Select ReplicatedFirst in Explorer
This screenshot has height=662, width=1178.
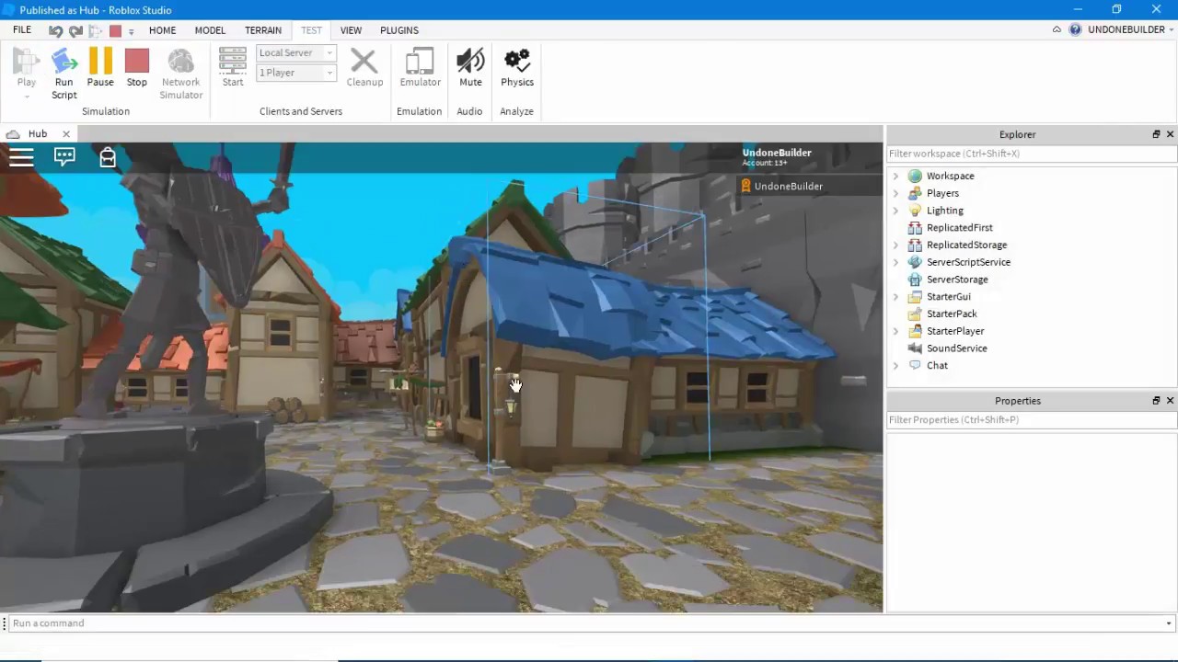959,228
